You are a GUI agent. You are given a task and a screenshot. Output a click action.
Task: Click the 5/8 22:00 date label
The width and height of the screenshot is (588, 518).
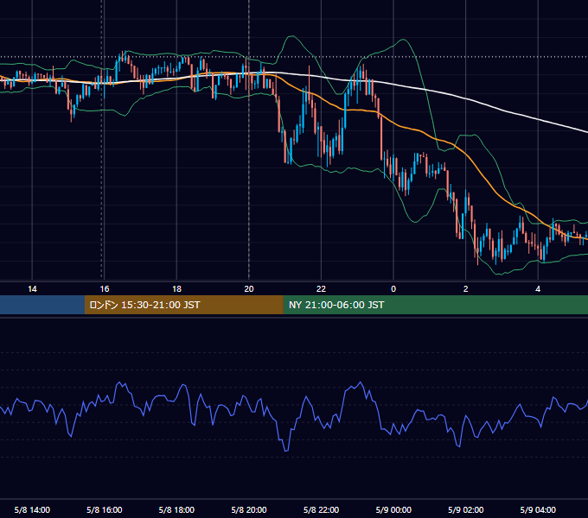click(x=321, y=509)
